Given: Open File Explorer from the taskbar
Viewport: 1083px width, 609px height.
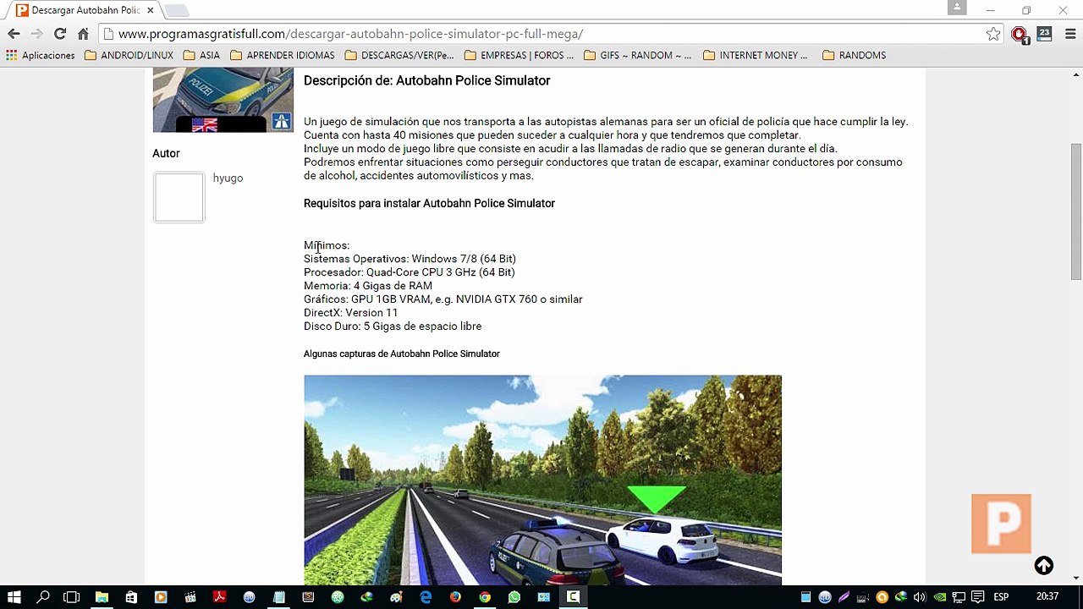Looking at the screenshot, I should pyautogui.click(x=102, y=596).
